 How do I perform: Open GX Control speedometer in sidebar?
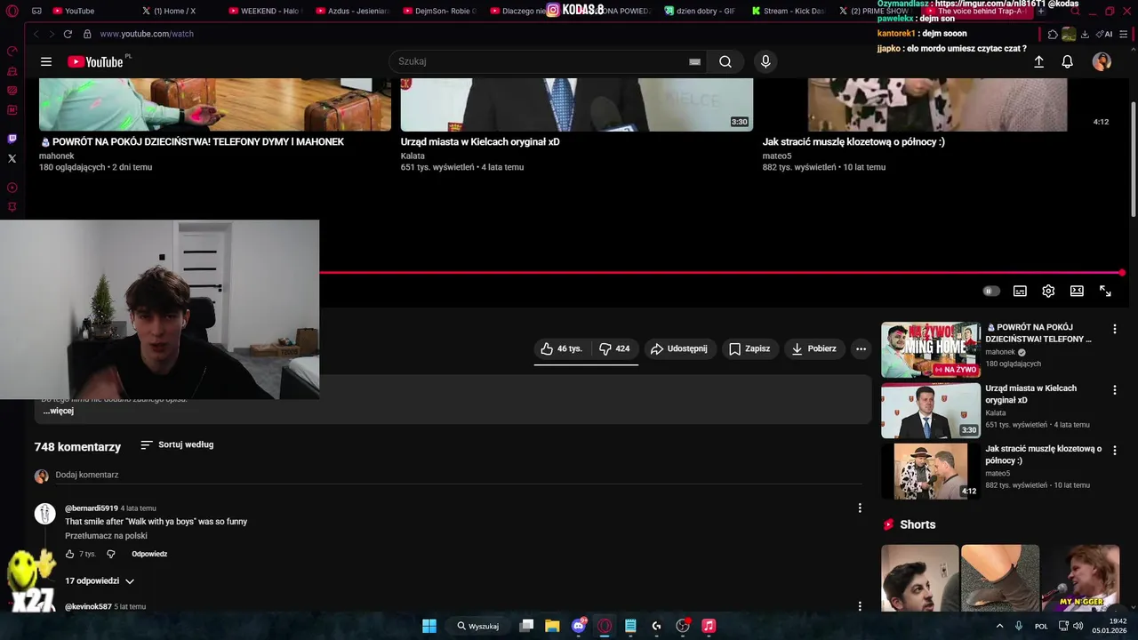click(x=12, y=52)
